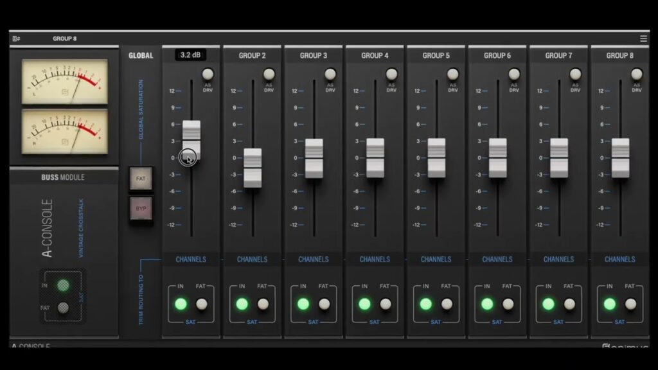
Task: Toggle Group 3 saturation FAT LED
Action: [325, 304]
